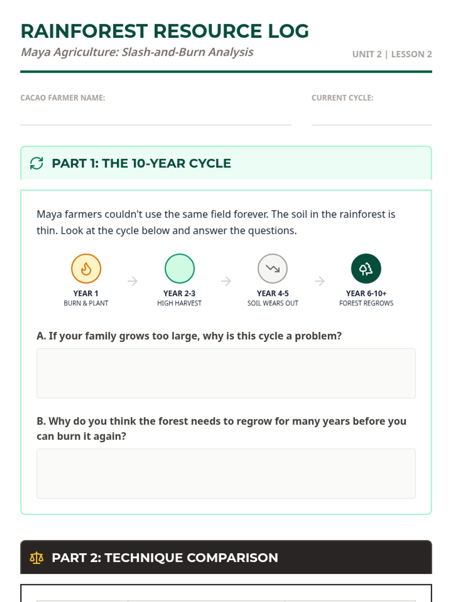Click the arrow between Year 2-3 and Year 4-5
The height and width of the screenshot is (602, 452).
tap(226, 281)
